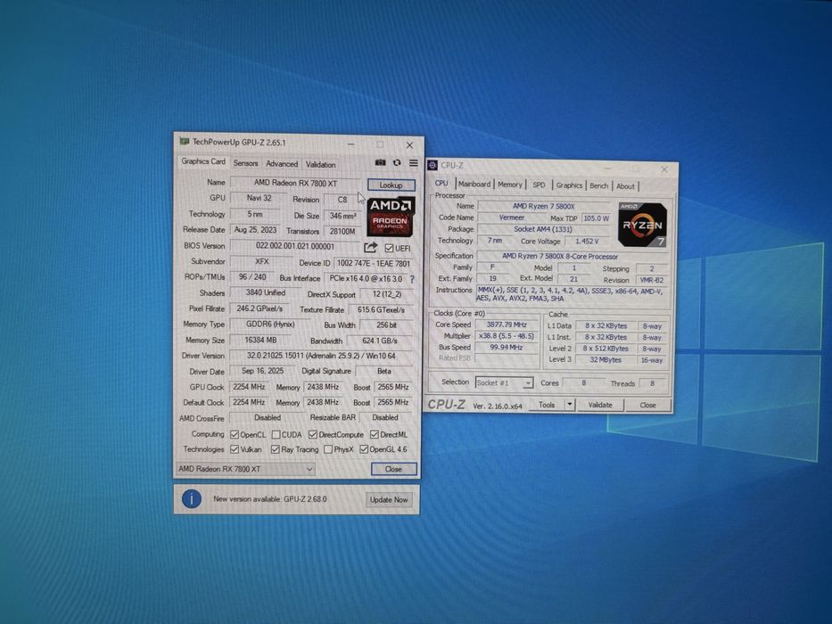
Task: Click the Core Voltage 1.452 V value
Action: point(587,241)
